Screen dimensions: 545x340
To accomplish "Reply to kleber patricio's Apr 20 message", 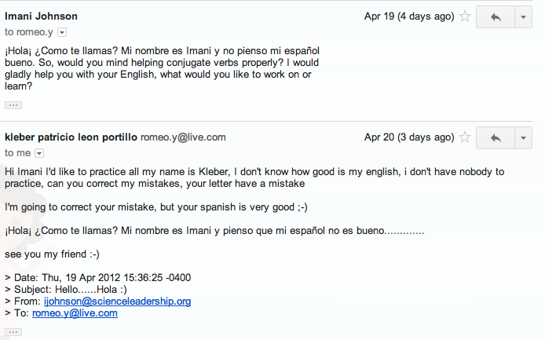I will click(x=495, y=137).
